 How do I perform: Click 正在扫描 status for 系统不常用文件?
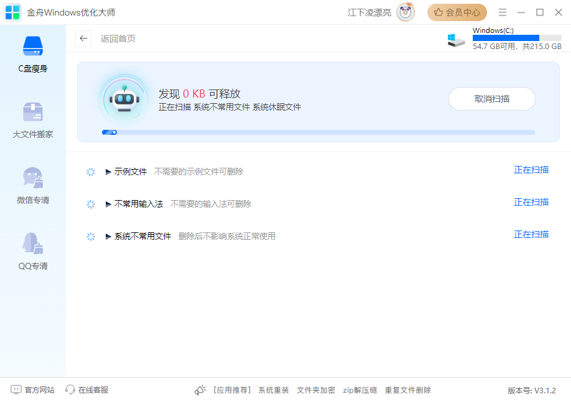click(531, 235)
